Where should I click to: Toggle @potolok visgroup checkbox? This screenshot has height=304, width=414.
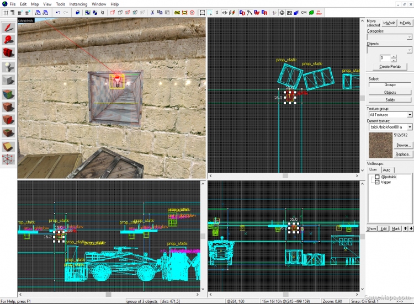pos(377,177)
